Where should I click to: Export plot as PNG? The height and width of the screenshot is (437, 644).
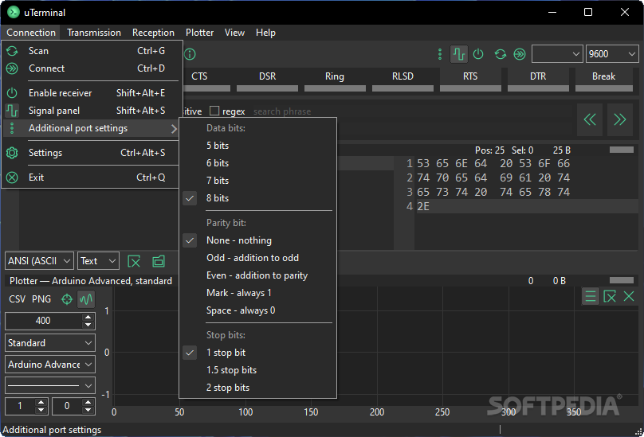coord(41,299)
